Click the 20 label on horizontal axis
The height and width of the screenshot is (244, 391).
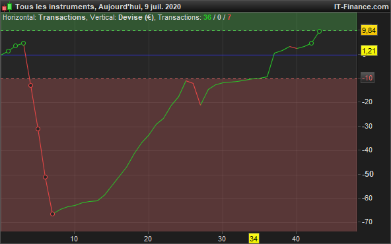pyautogui.click(x=148, y=239)
